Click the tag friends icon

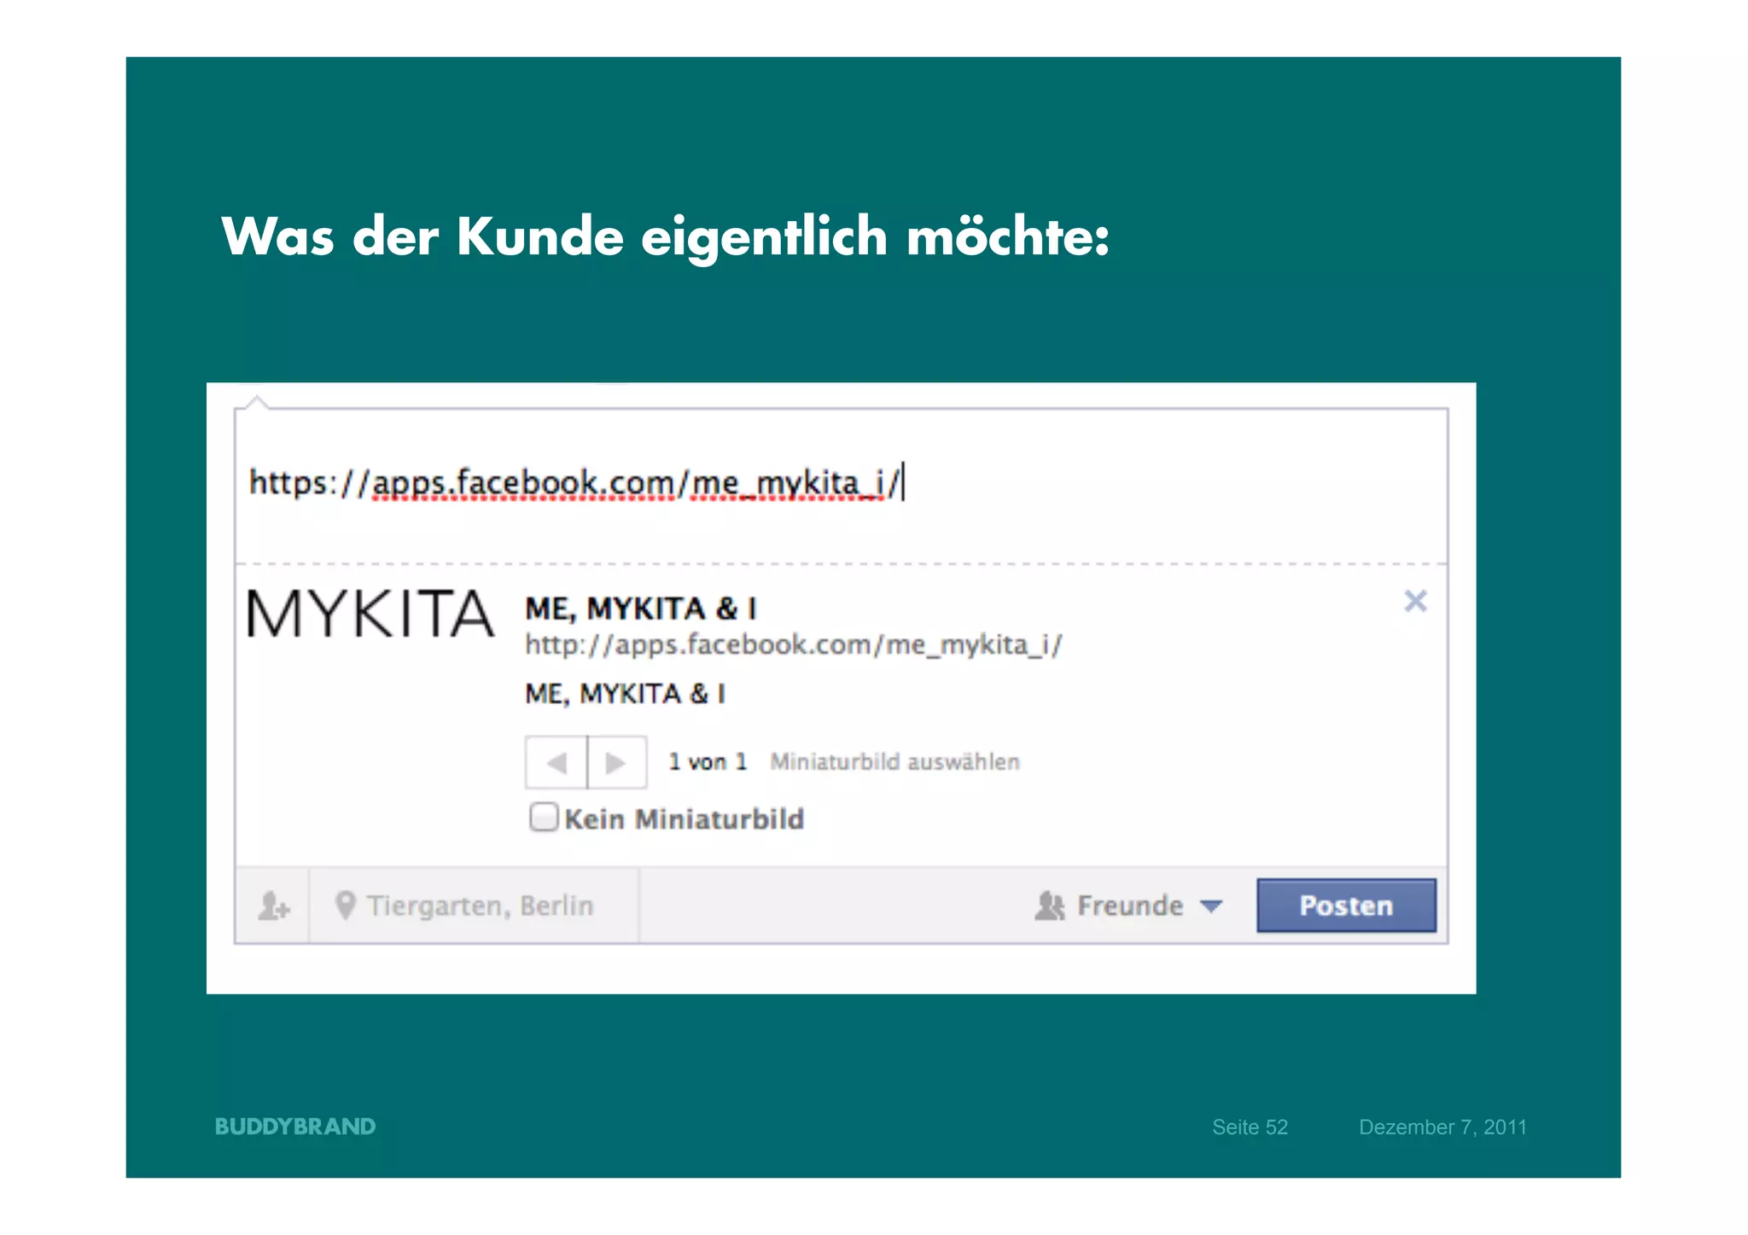coord(273,906)
